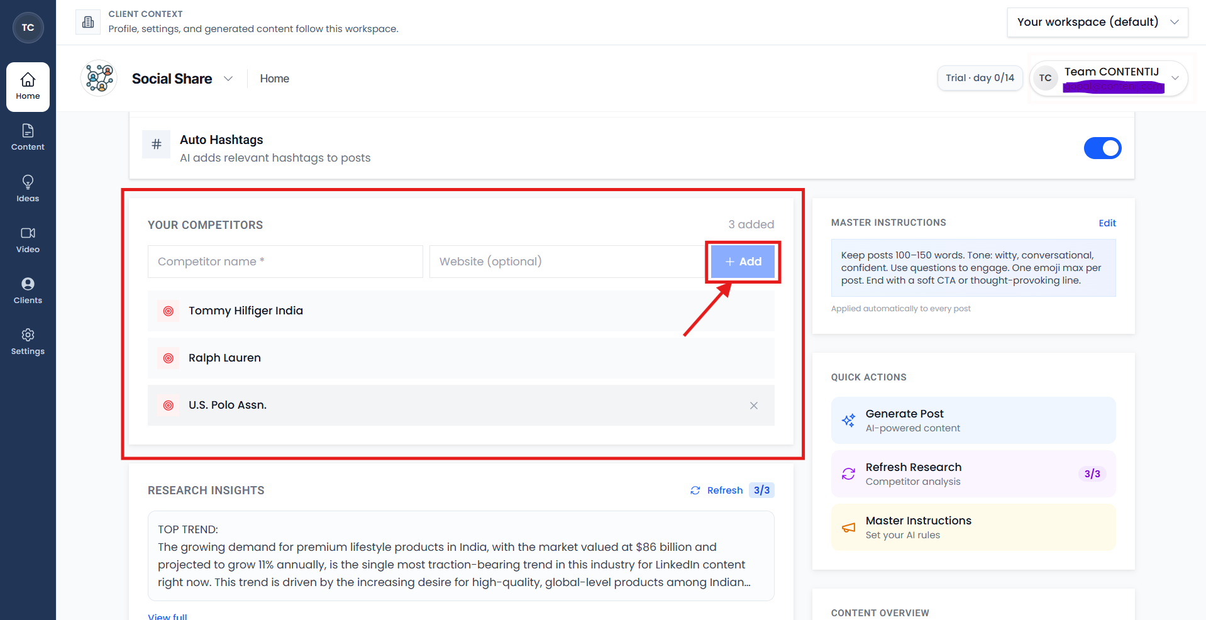Click the Auto Hashtags title

[221, 140]
